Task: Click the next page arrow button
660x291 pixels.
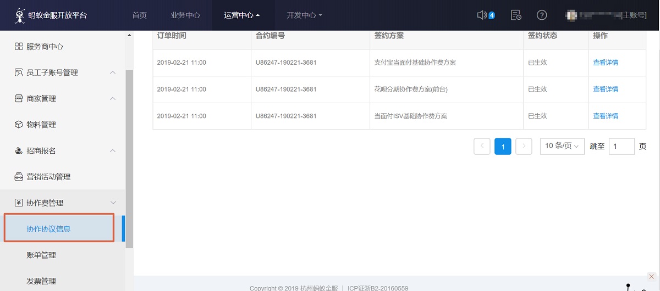Action: click(524, 146)
